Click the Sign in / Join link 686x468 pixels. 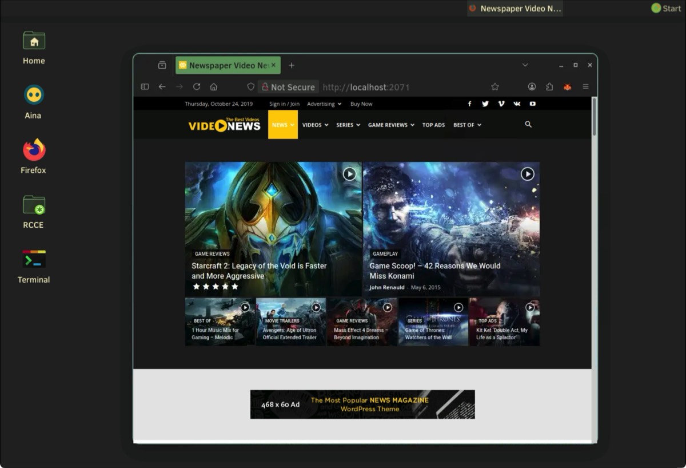coord(284,104)
